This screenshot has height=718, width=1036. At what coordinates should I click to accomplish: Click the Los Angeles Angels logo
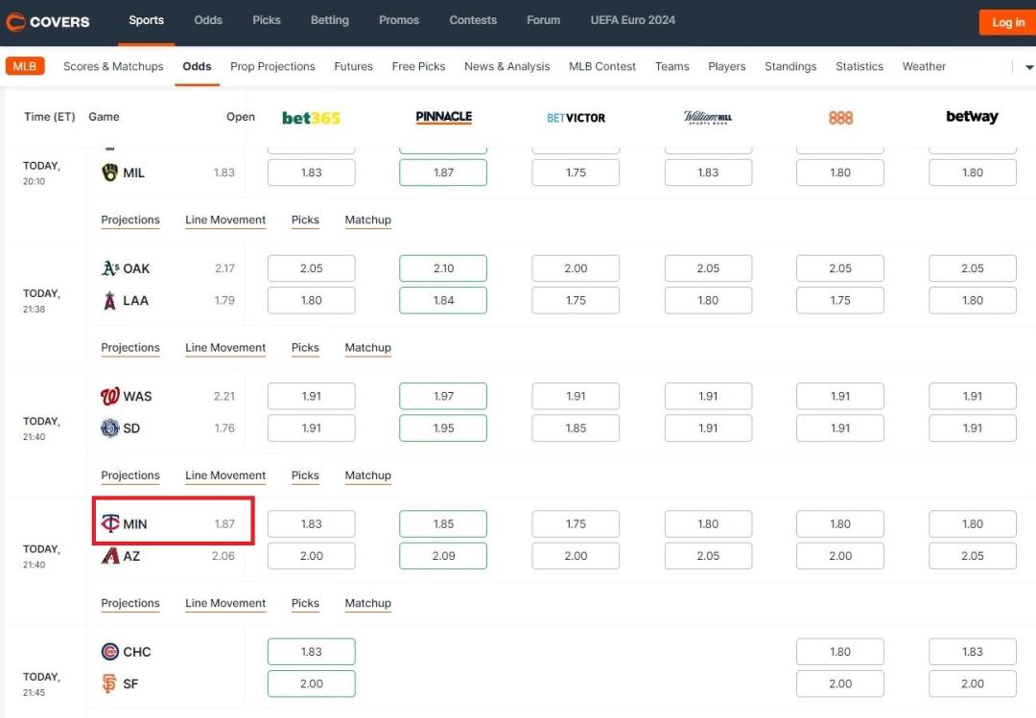click(x=109, y=301)
